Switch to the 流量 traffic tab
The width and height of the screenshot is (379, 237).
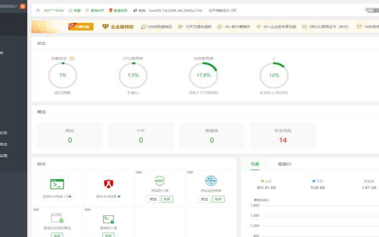[x=255, y=164]
